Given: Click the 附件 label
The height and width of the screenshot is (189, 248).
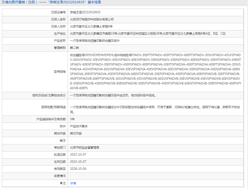Looking at the screenshot, I should point(63,126).
